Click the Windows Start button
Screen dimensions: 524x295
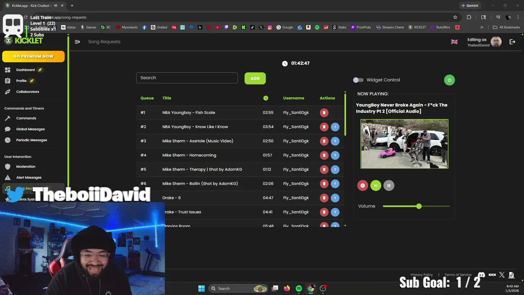tap(201, 288)
